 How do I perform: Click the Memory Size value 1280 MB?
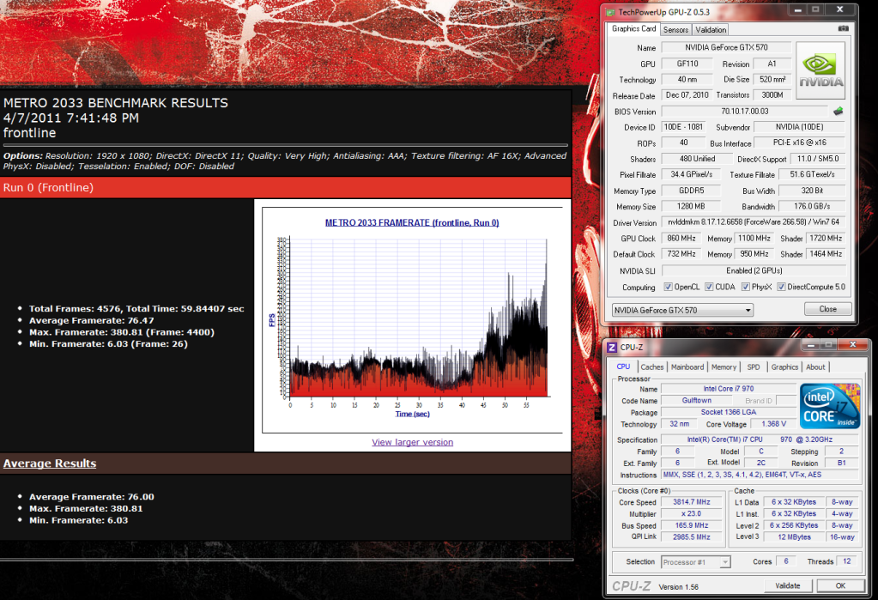click(691, 206)
